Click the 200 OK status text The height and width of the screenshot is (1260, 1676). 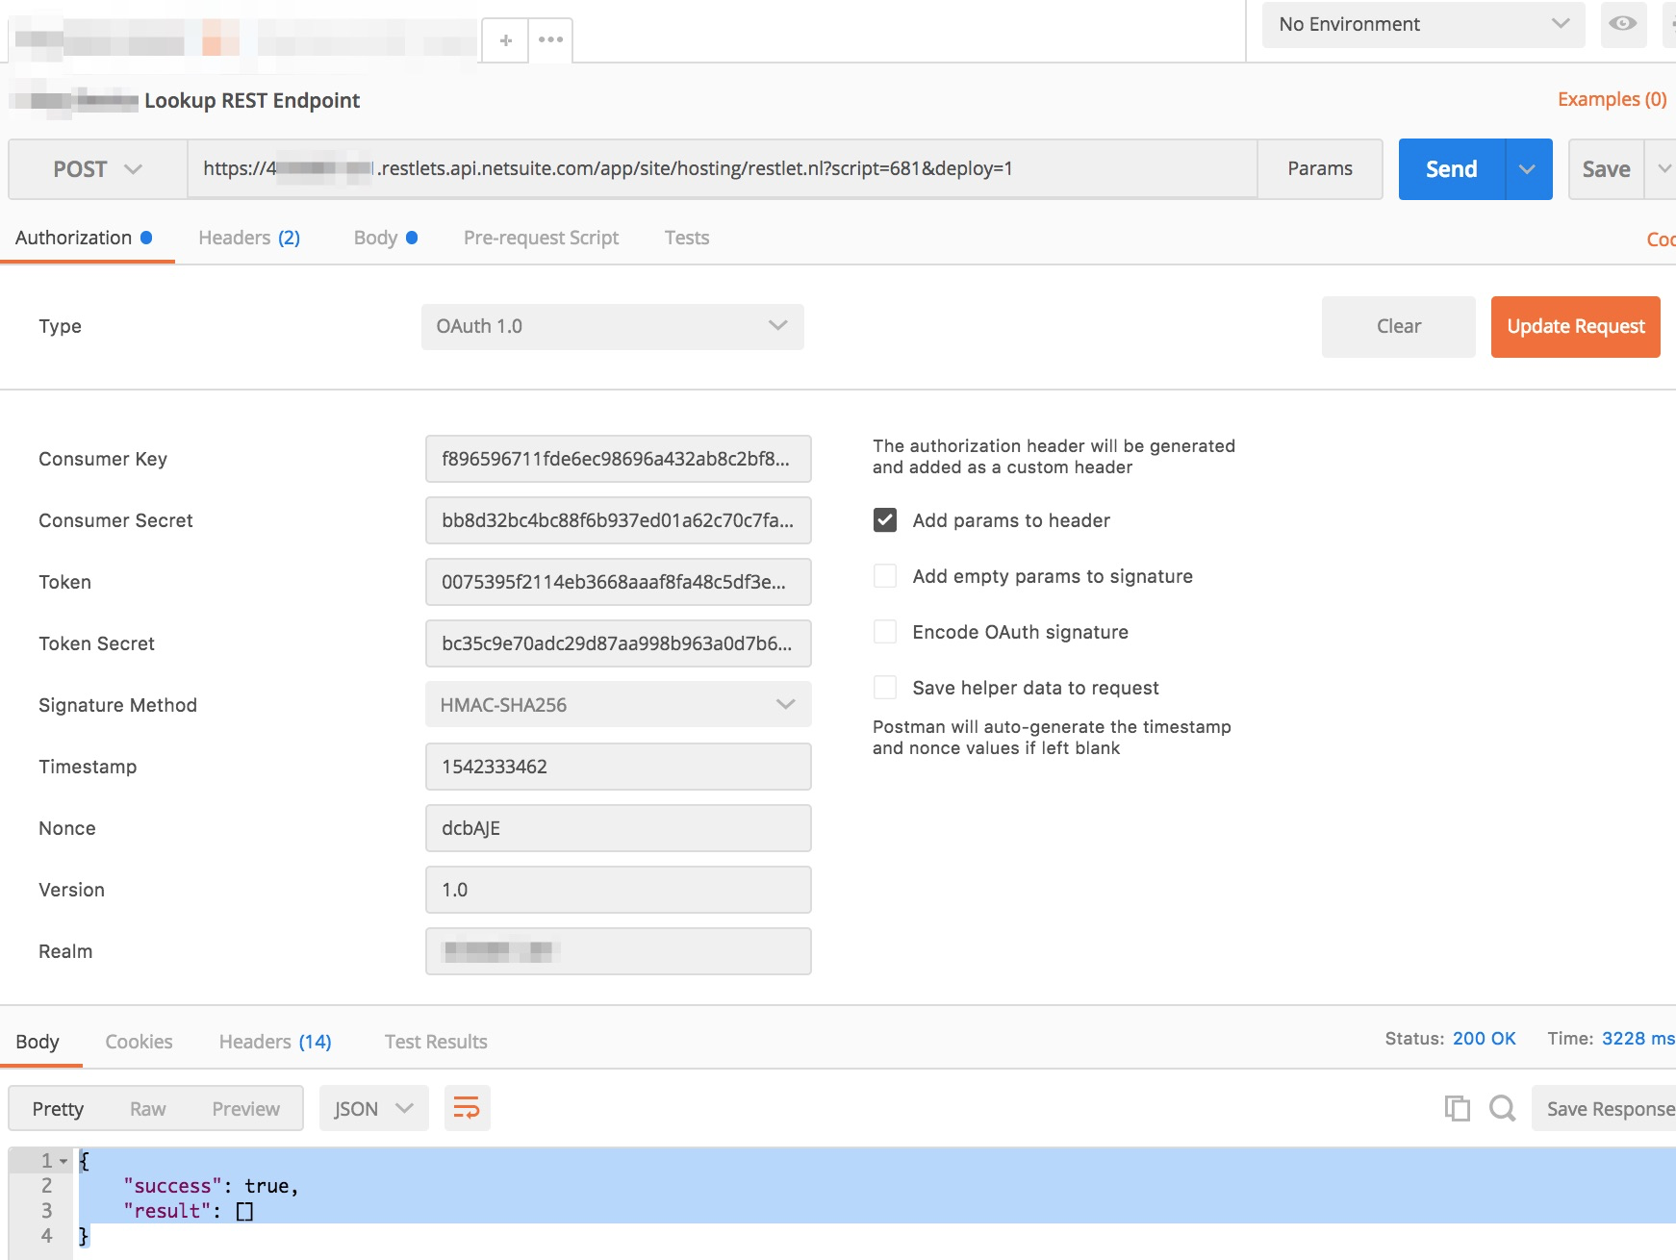(x=1485, y=1039)
